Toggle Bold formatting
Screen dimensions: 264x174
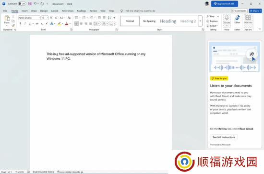coord(20,23)
